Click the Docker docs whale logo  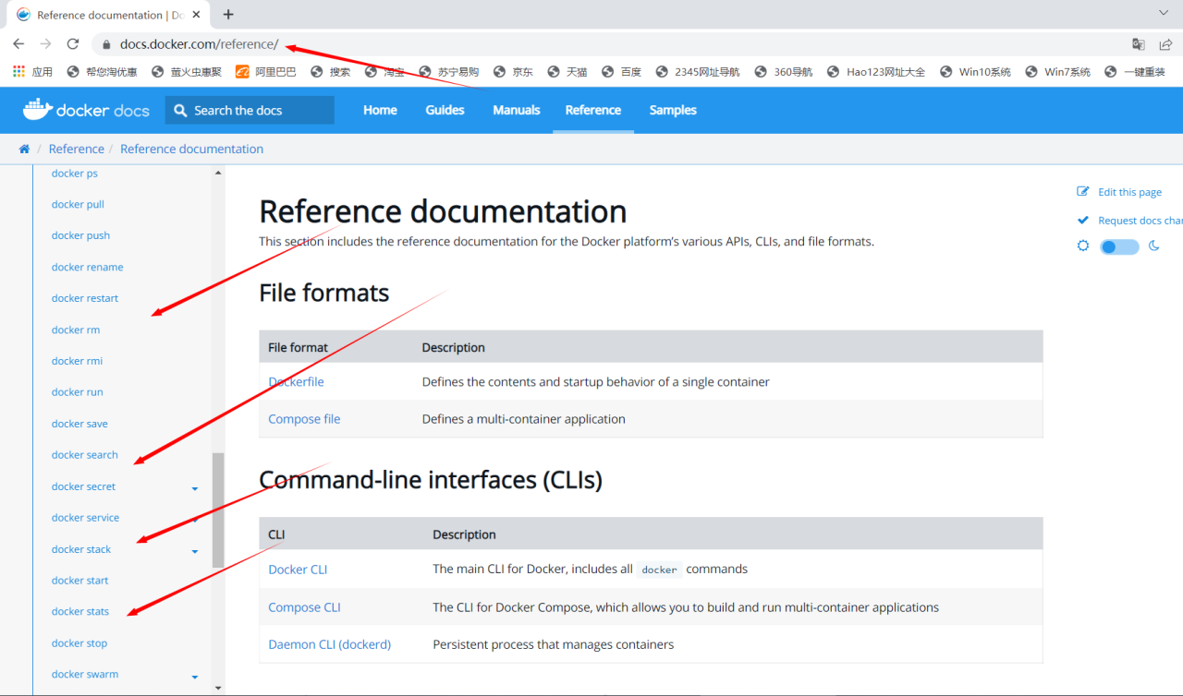tap(37, 110)
